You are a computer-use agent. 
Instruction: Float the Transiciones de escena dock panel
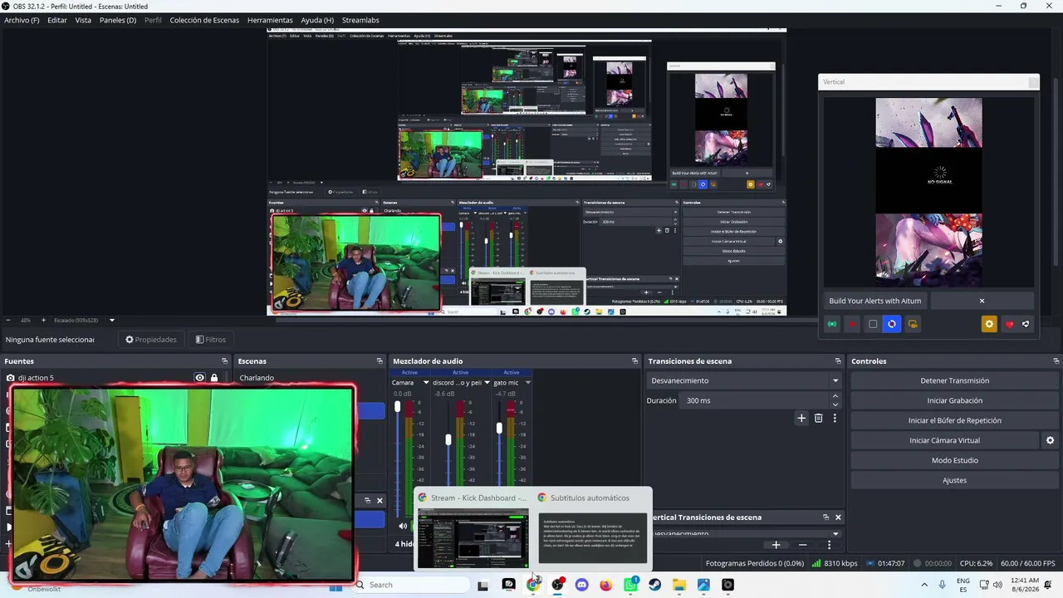point(838,361)
